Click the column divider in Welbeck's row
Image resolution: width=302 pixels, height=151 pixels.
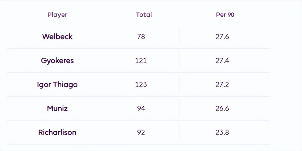[x=179, y=37]
